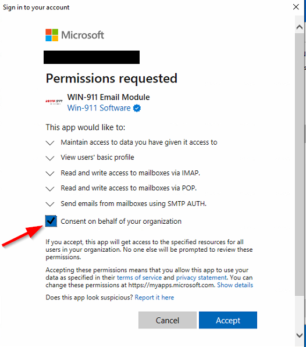Uncheck Consent on behalf of your organization

click(51, 221)
